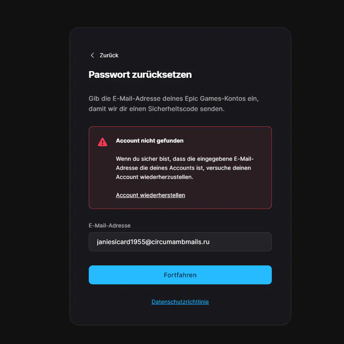Viewport: 344px width, 344px height.
Task: Click the word 'wiederherzustellen' in the error message
Action: click(x=166, y=177)
